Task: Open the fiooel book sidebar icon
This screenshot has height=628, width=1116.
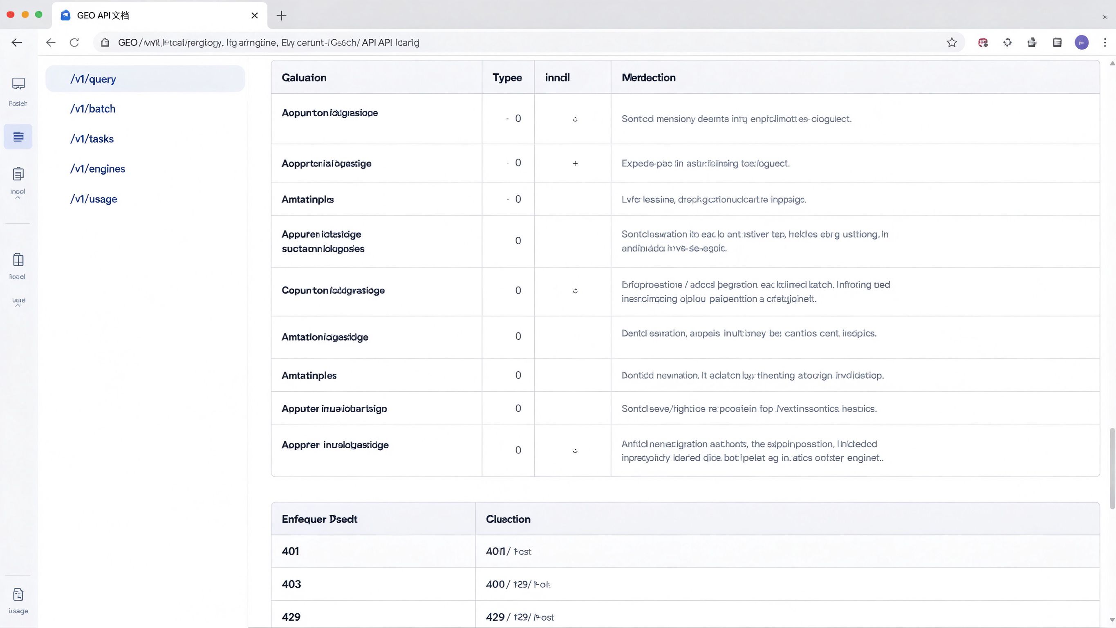Action: coord(18,260)
